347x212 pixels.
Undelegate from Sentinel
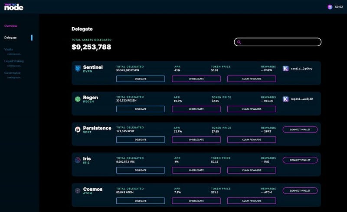click(196, 79)
